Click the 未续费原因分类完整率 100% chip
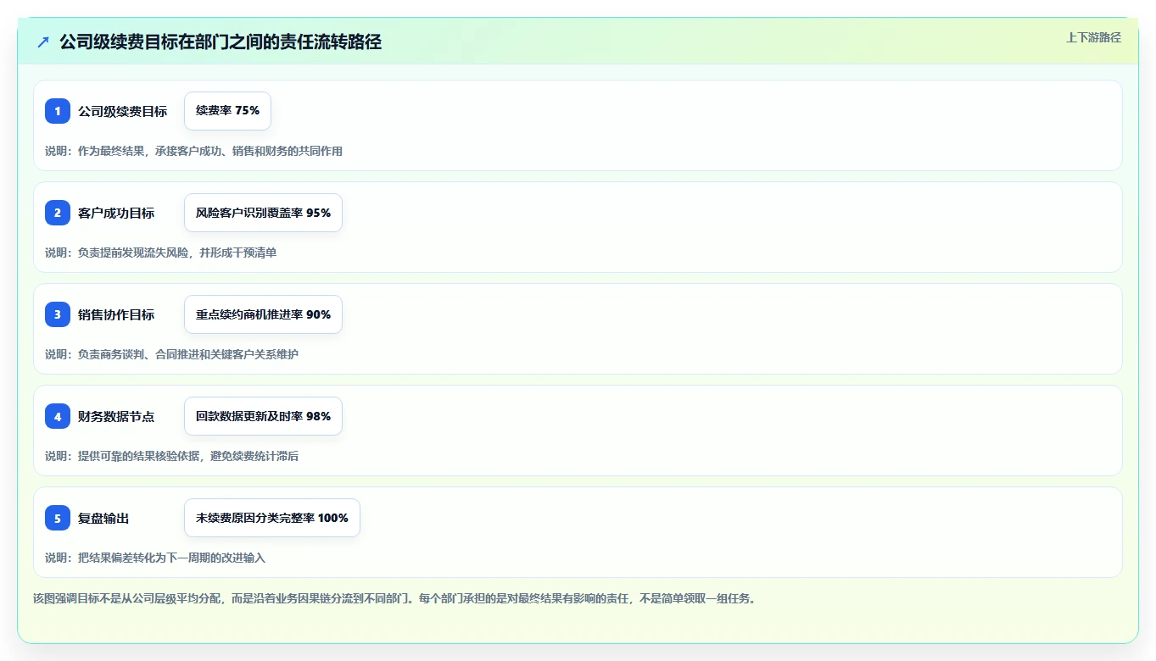The width and height of the screenshot is (1156, 661). point(272,518)
